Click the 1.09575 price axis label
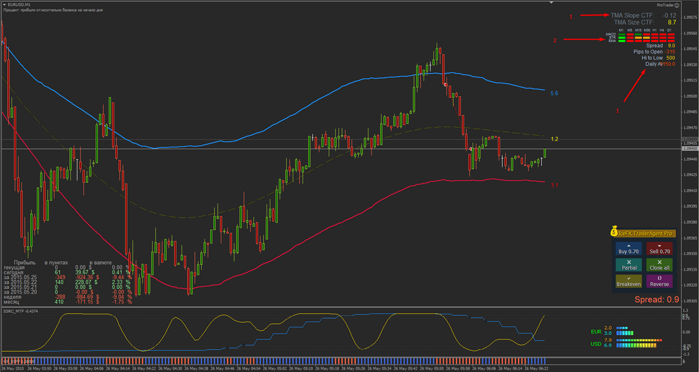This screenshot has width=699, height=372. coord(690,18)
